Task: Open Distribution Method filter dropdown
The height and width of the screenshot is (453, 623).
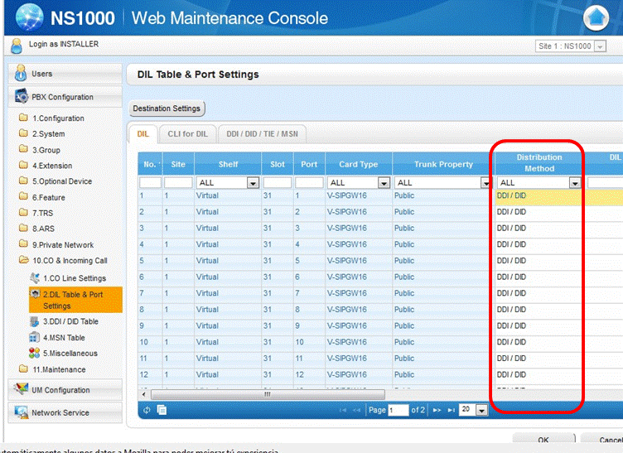Action: coord(574,182)
